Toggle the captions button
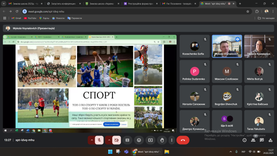This screenshot has height=156, width=277. tap(127, 140)
